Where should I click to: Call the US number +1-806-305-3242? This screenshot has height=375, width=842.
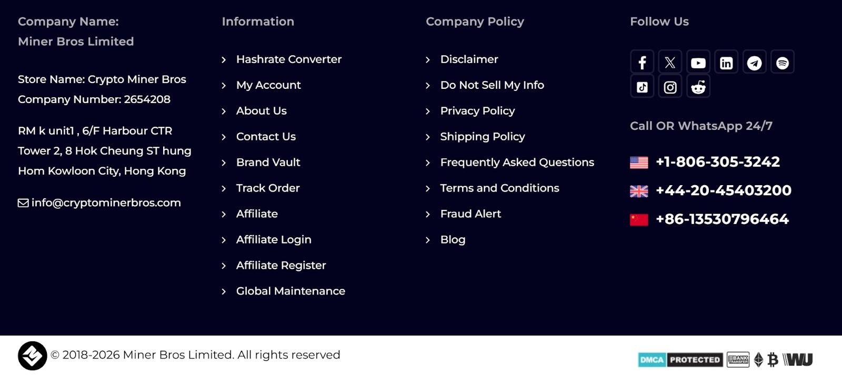point(717,162)
